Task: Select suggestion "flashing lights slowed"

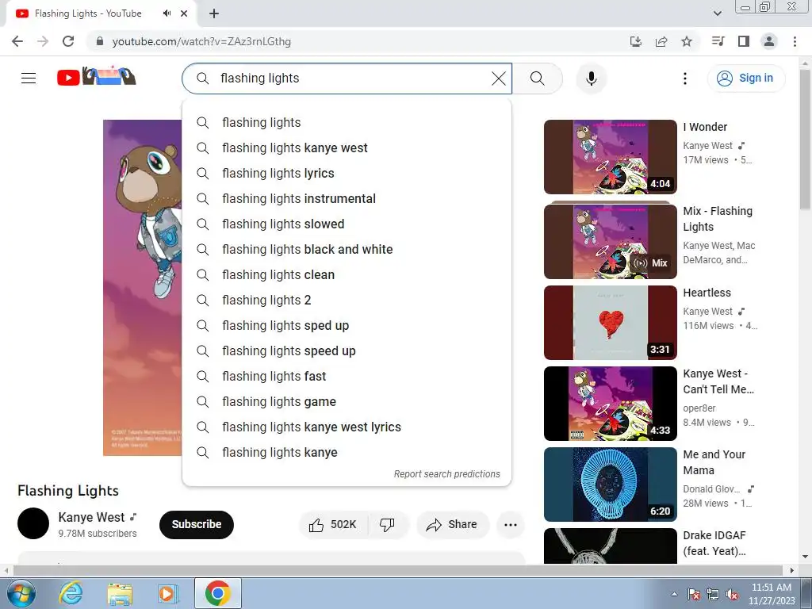Action: pyautogui.click(x=347, y=224)
